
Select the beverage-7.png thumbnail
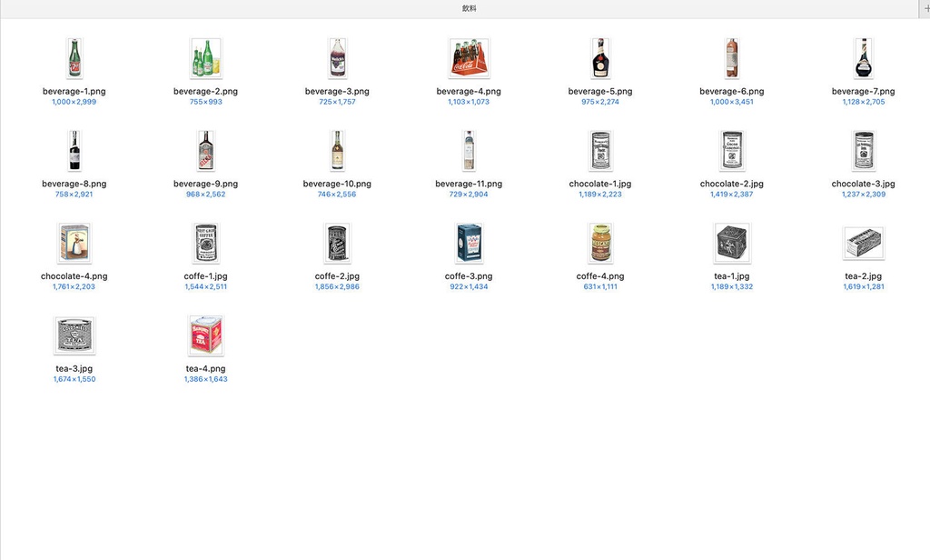(x=864, y=58)
